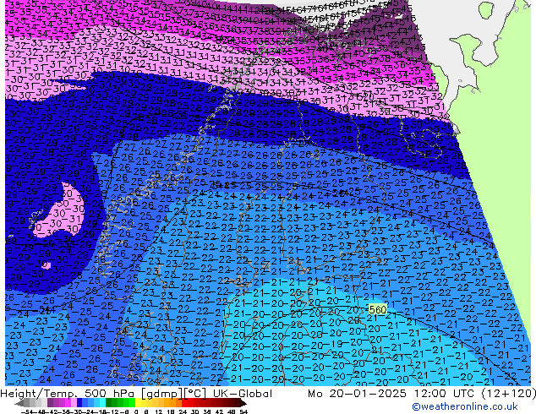Click the Height/Temp. 500 hPa title text
Image resolution: width=536 pixels, height=414 pixels.
point(68,394)
